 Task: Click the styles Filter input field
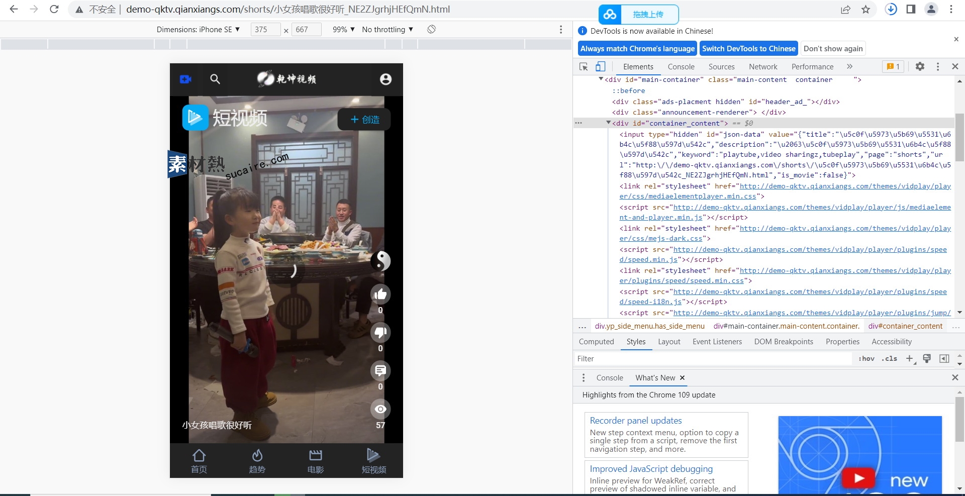713,358
